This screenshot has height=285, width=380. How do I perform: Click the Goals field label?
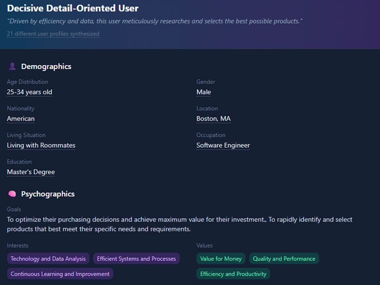[14, 209]
